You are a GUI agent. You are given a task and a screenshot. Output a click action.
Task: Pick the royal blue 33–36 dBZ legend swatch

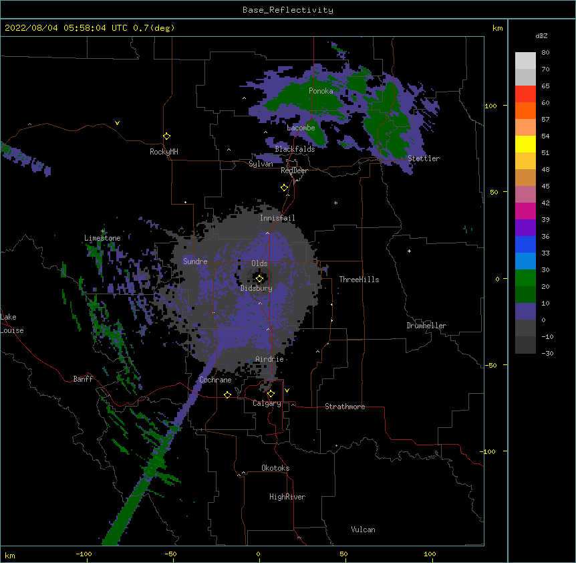click(525, 244)
